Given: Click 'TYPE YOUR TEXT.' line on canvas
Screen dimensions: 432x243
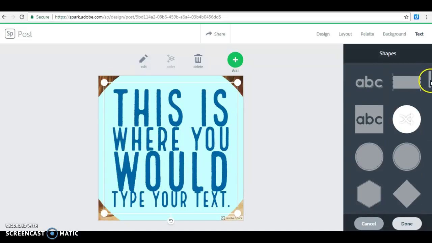Looking at the screenshot, I should (x=171, y=199).
